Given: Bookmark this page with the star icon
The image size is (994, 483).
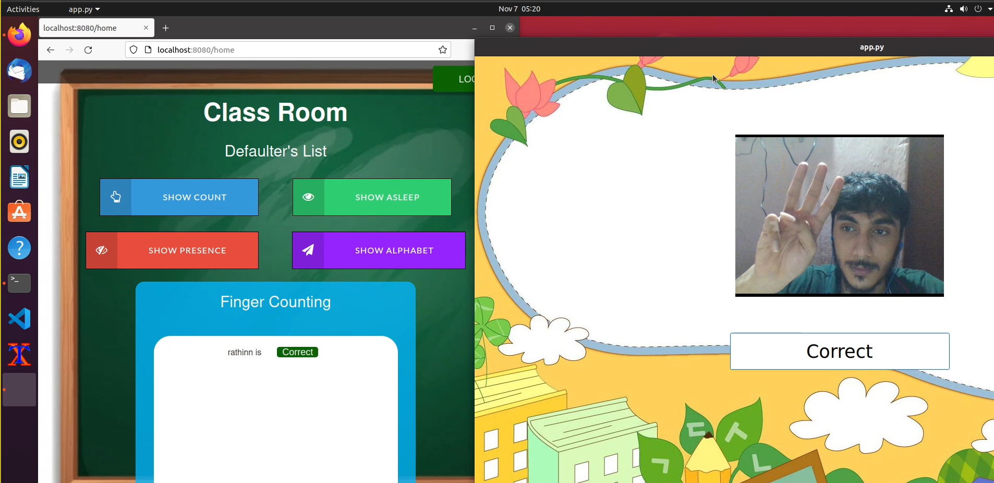Looking at the screenshot, I should (x=443, y=50).
